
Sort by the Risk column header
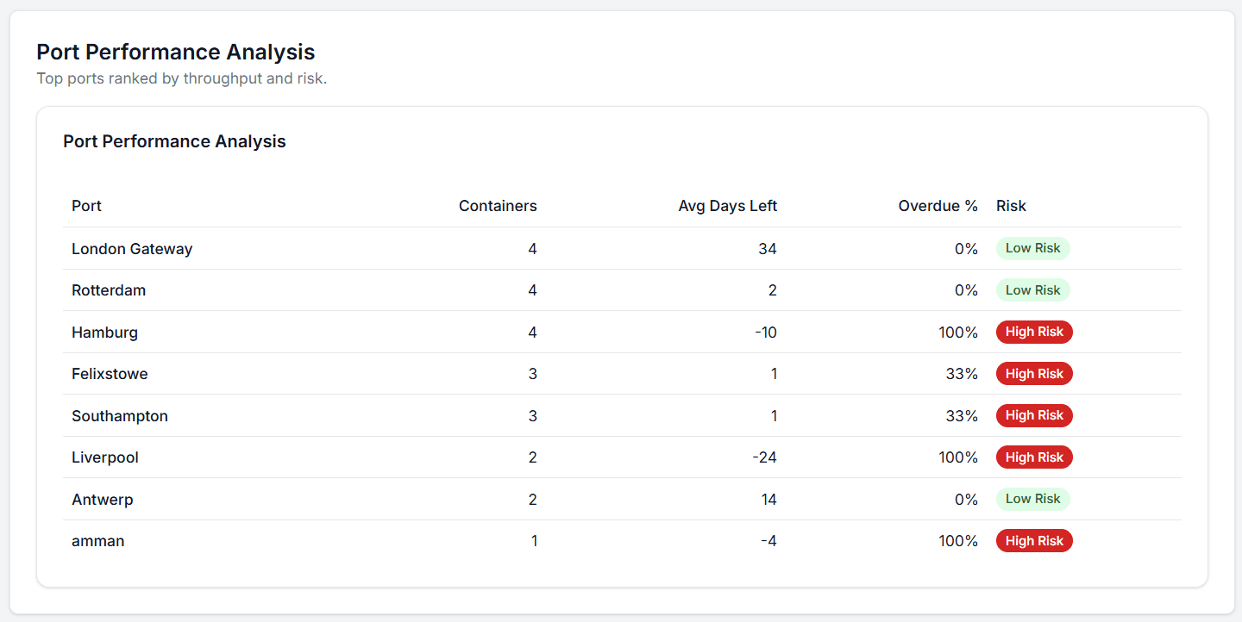click(1011, 206)
